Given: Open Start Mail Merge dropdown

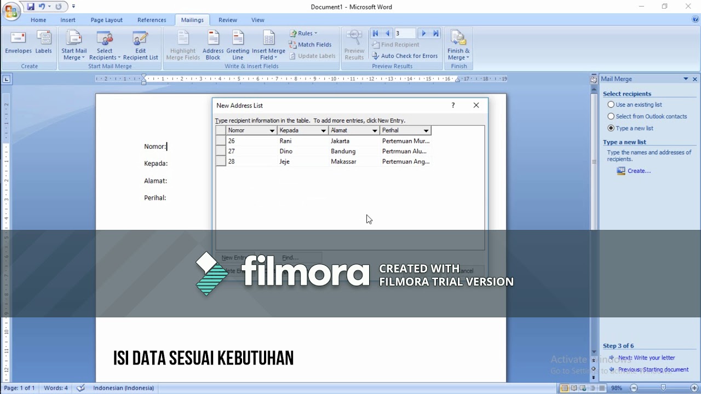Looking at the screenshot, I should (x=74, y=45).
